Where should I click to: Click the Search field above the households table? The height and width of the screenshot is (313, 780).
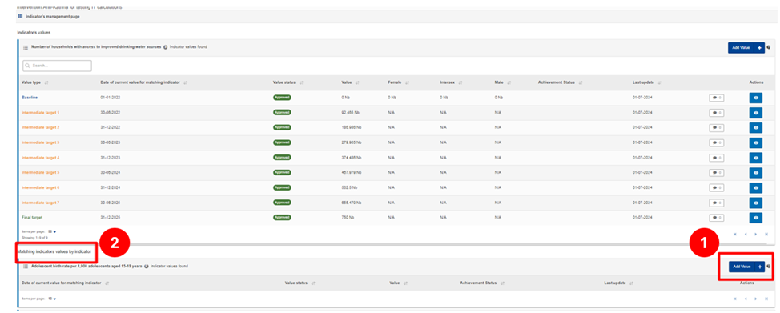coord(57,66)
